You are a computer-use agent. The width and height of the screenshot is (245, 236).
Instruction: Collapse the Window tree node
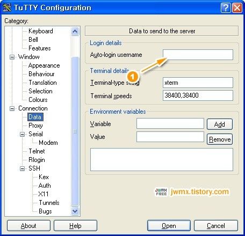point(12,57)
